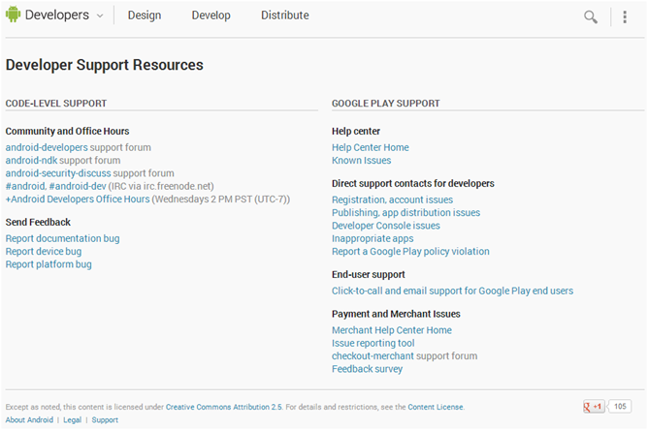Open android-ndk support forum link
648x430 pixels.
[31, 160]
